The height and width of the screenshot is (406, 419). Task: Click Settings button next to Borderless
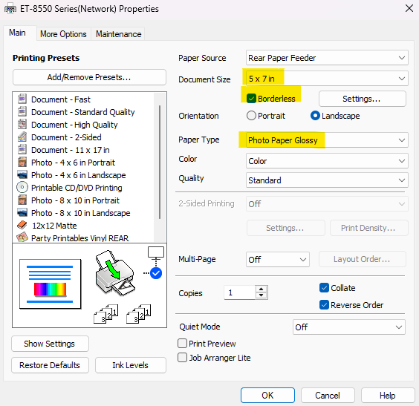pyautogui.click(x=362, y=99)
